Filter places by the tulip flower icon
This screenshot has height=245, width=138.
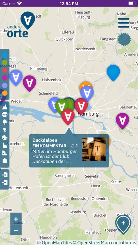[5, 130]
